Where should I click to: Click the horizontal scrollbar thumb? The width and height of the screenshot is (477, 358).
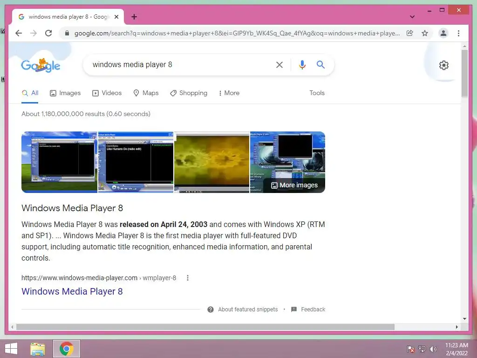pos(205,327)
